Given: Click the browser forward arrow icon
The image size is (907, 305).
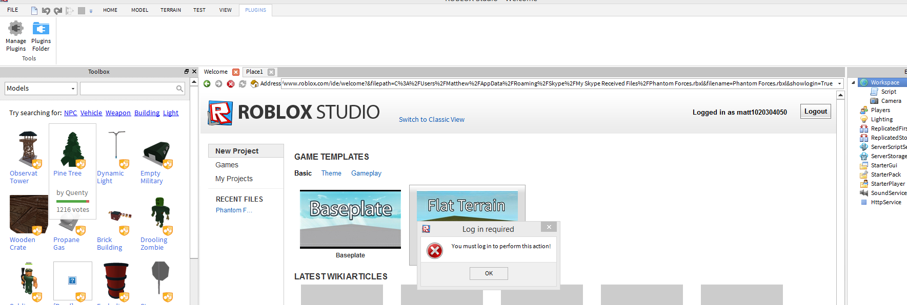Looking at the screenshot, I should pyautogui.click(x=219, y=83).
